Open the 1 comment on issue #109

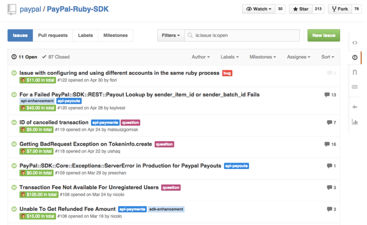pos(331,165)
